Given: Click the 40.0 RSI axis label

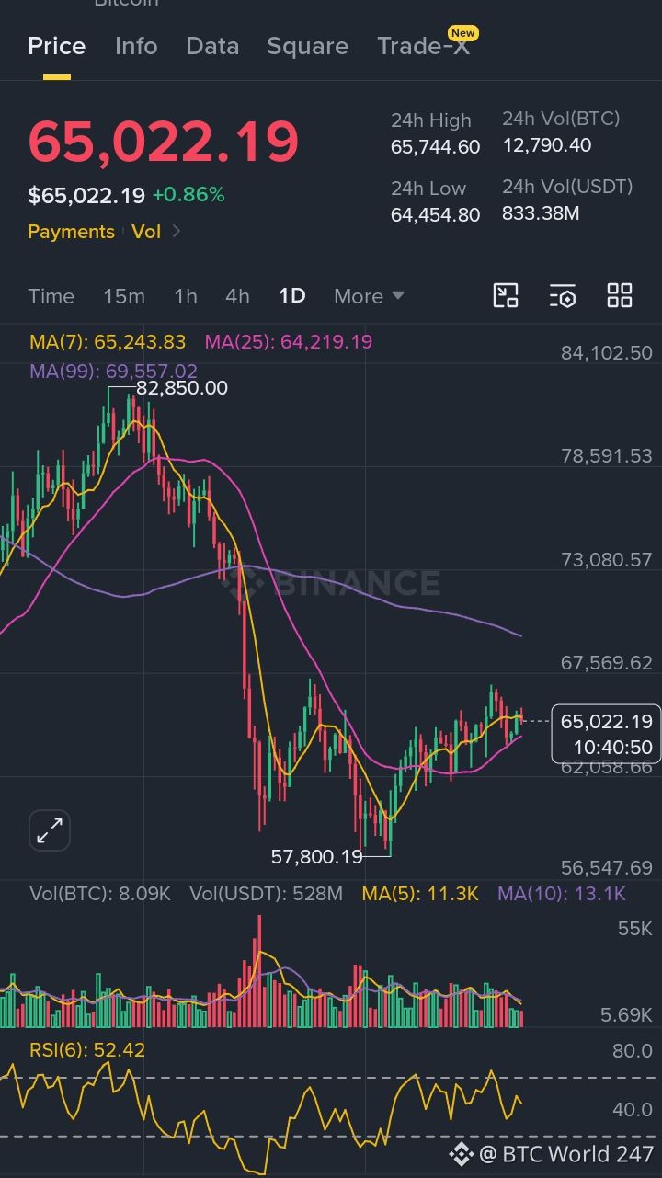Looking at the screenshot, I should (633, 1109).
